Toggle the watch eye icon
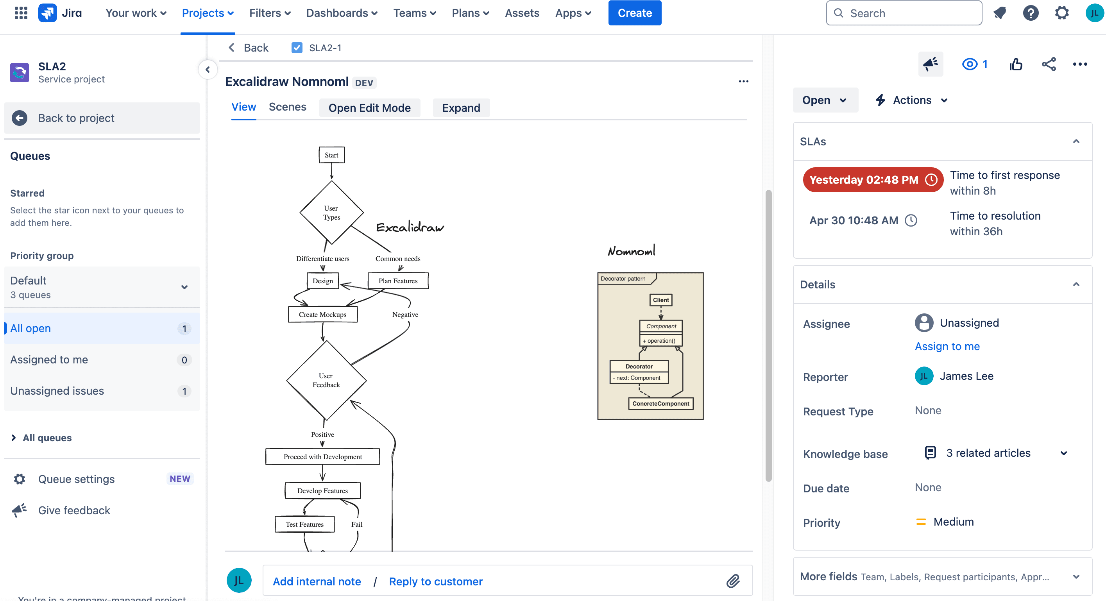 pyautogui.click(x=970, y=64)
